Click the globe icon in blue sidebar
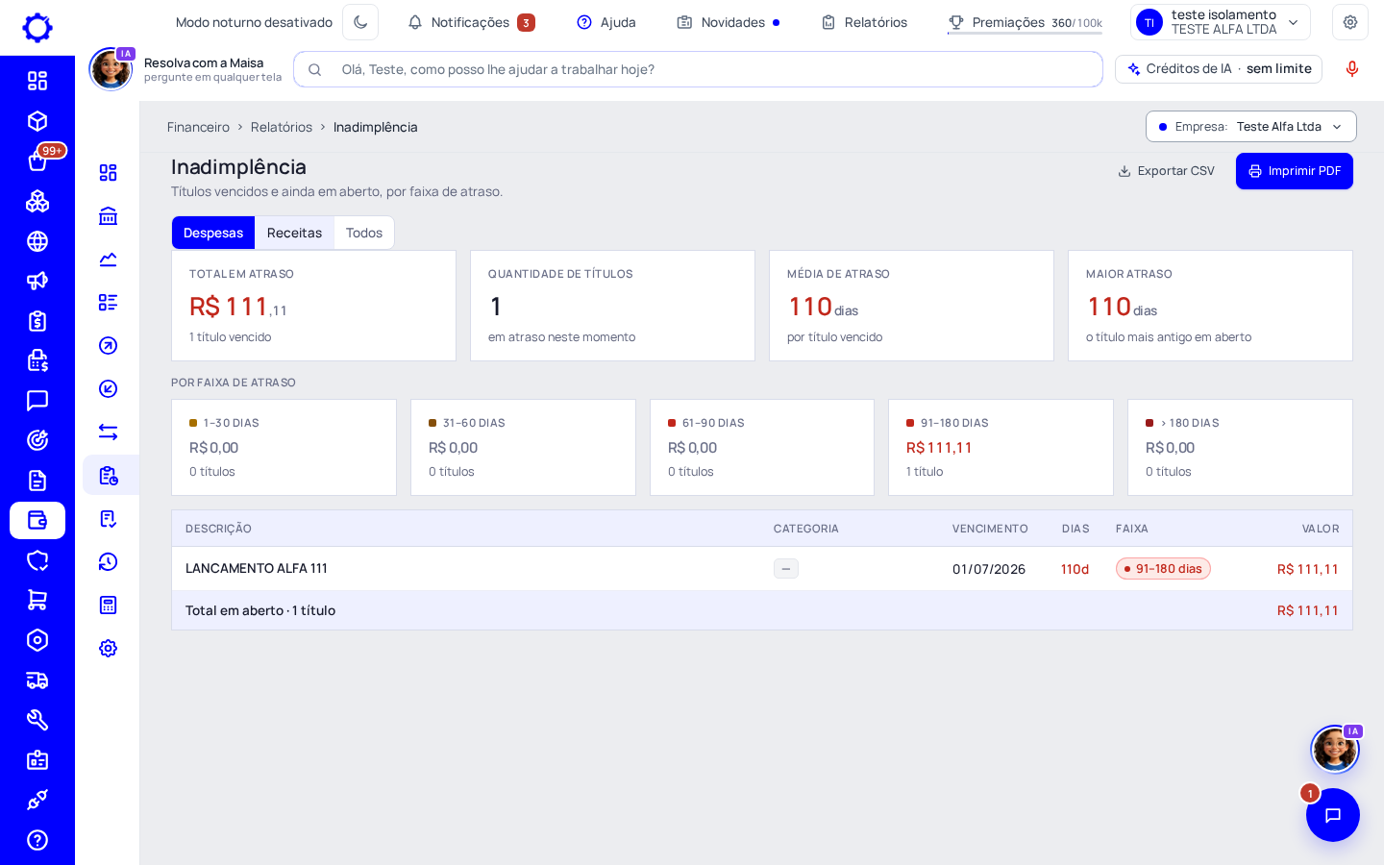Viewport: 1384px width, 865px height. [x=37, y=241]
